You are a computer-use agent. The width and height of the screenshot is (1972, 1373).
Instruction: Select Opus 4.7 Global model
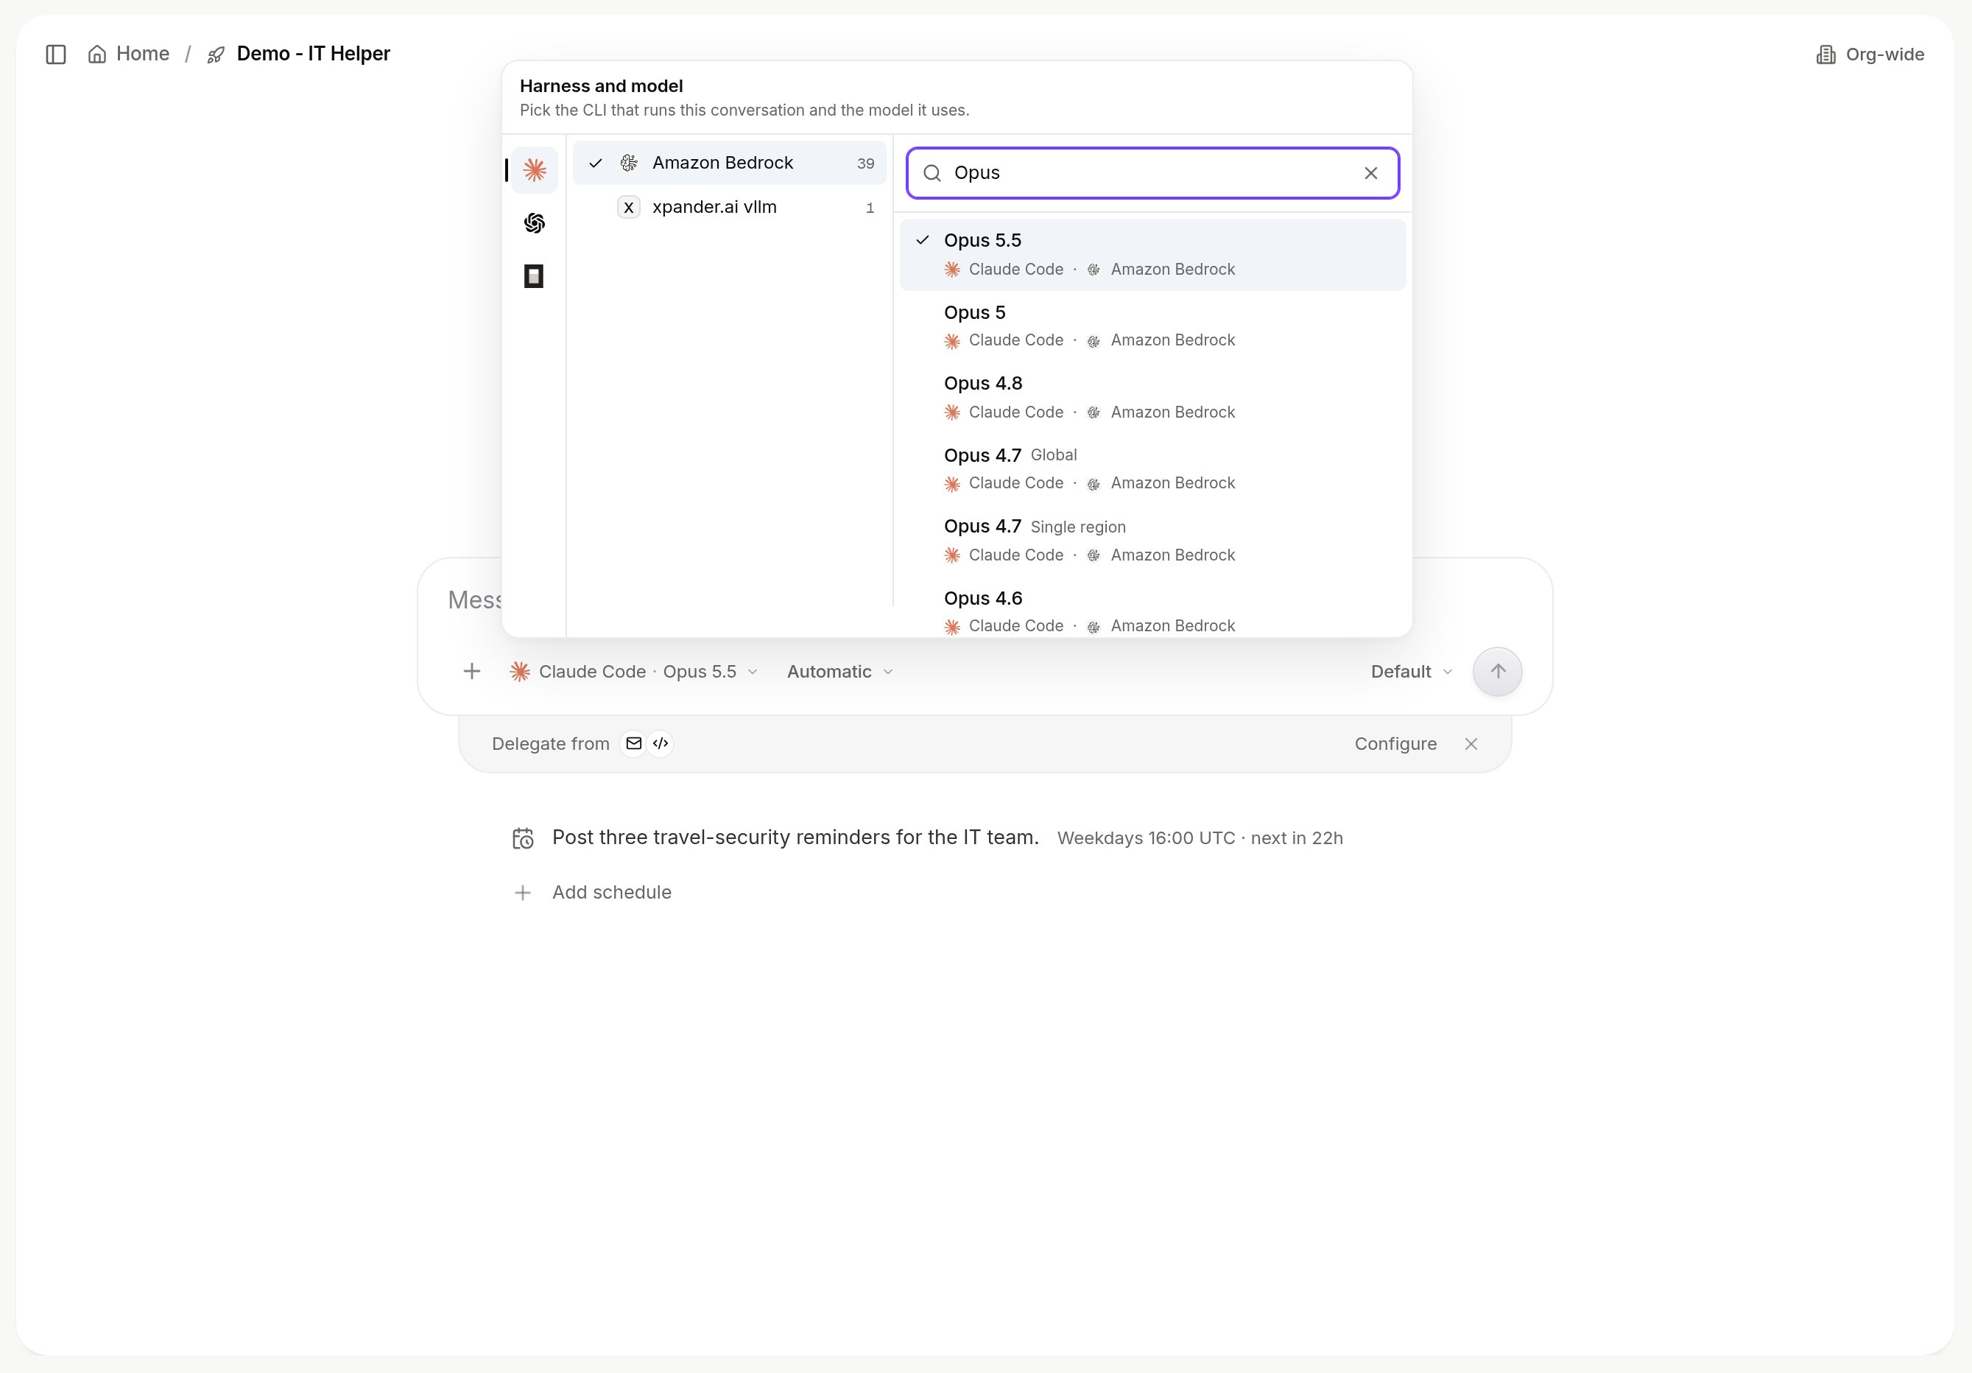(1152, 468)
